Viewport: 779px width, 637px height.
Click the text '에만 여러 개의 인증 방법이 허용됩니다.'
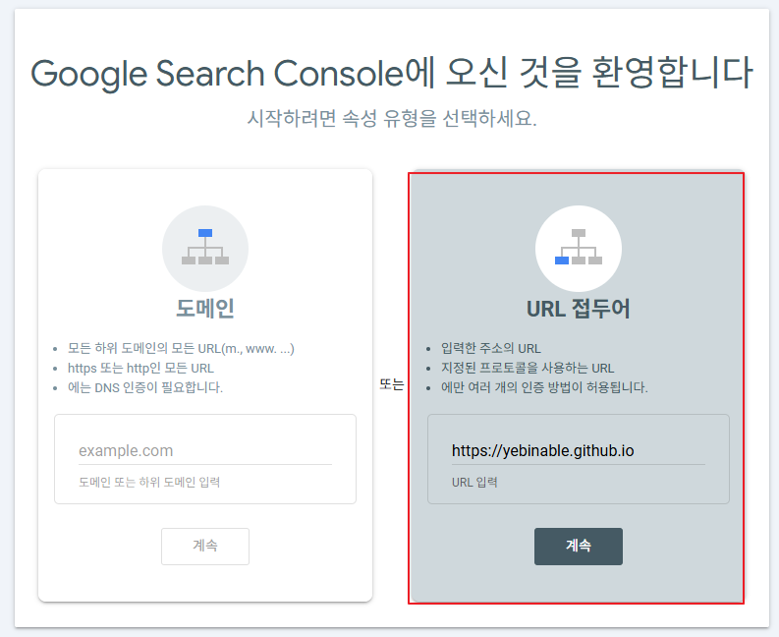pyautogui.click(x=544, y=387)
